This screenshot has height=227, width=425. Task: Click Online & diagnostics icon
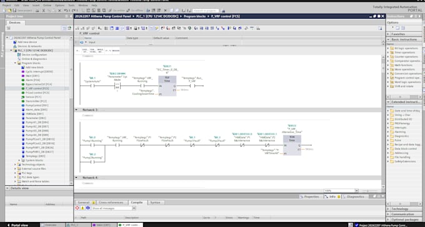click(19, 59)
